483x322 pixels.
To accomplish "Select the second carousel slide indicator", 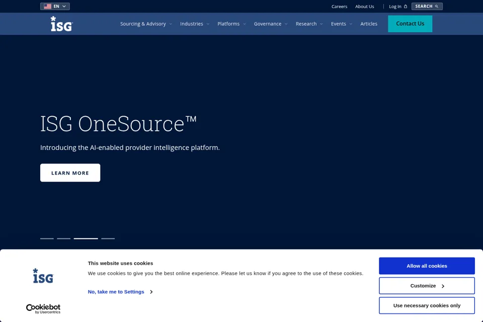I will (64, 238).
